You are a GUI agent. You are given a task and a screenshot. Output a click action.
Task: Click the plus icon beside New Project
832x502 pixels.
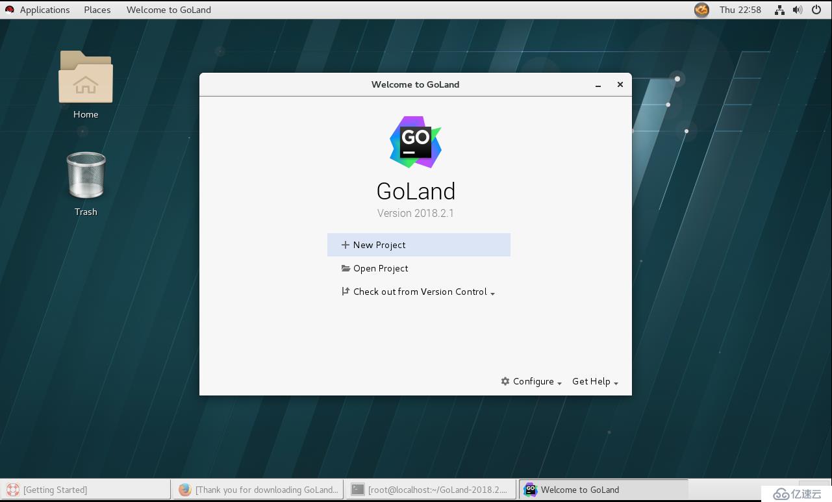pyautogui.click(x=346, y=245)
